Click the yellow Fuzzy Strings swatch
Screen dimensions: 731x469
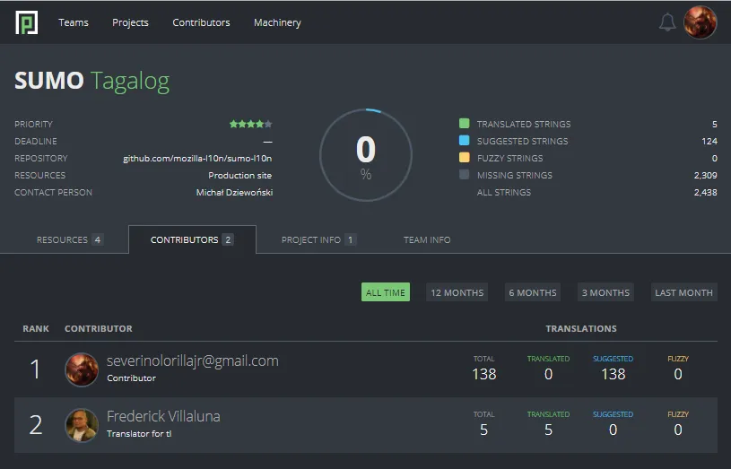point(464,158)
